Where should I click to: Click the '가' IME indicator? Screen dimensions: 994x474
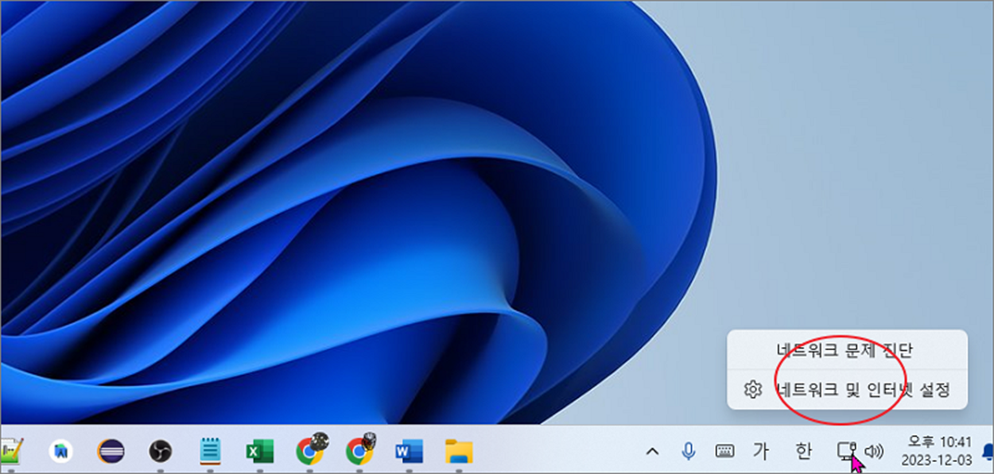[x=761, y=452]
